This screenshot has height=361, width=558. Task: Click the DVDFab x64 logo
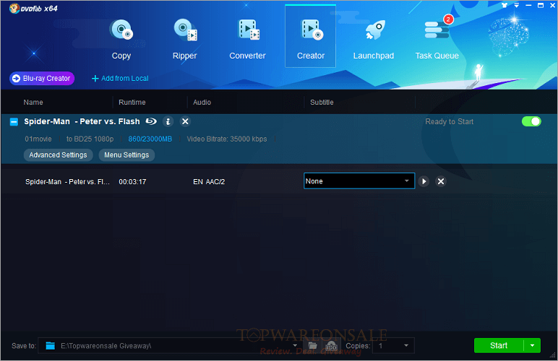click(33, 8)
